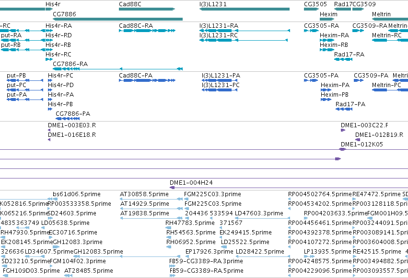Select the put-PC protein feature
408x278 pixels.
pos(25,90)
